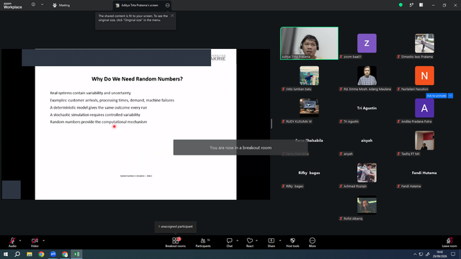The image size is (461, 259).
Task: Expand the Audio options arrow
Action: tap(20, 240)
